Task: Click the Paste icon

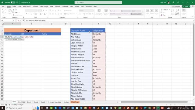Action: click(10, 11)
